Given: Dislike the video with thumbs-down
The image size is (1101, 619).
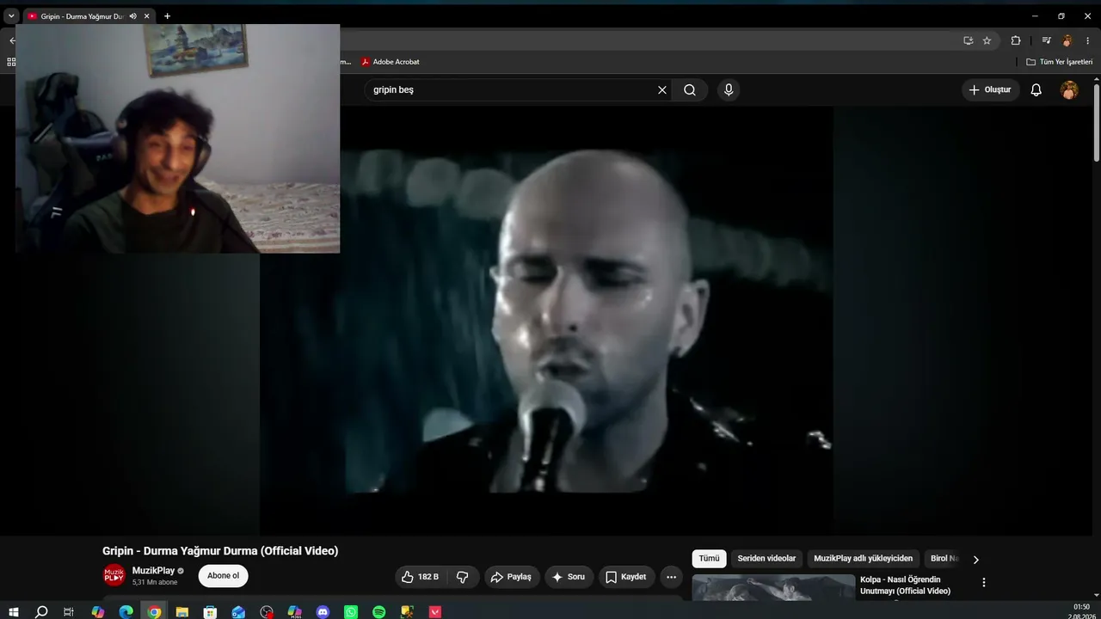Looking at the screenshot, I should [463, 577].
